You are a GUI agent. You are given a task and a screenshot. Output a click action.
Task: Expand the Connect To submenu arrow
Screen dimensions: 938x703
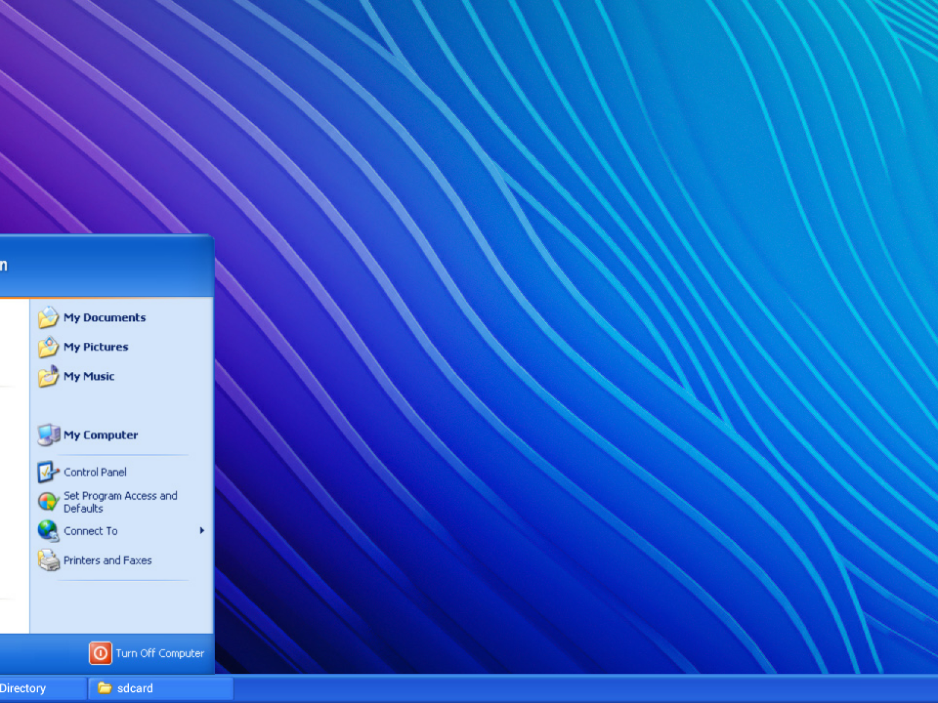click(202, 531)
